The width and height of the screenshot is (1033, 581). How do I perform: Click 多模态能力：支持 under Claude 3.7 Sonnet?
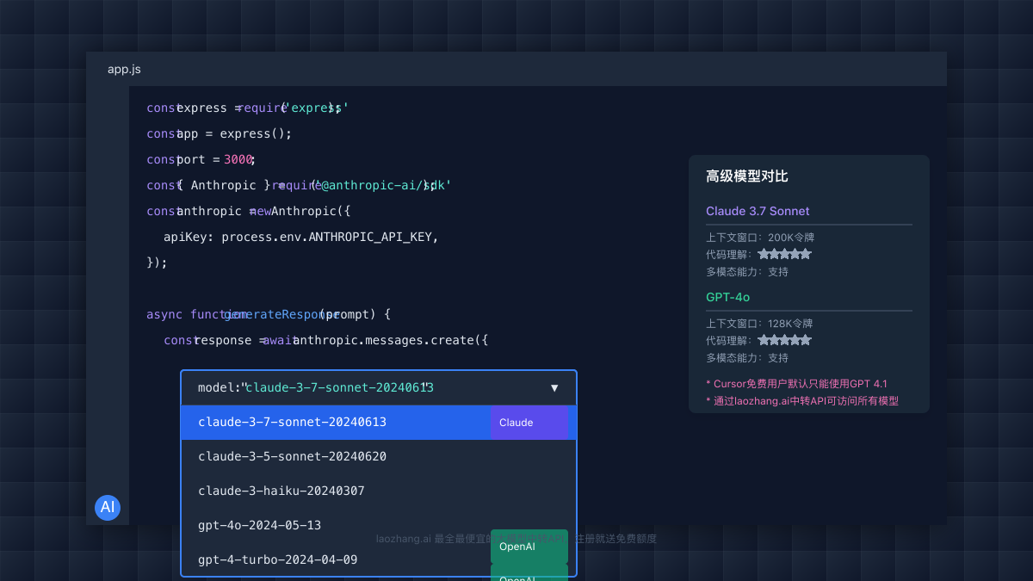coord(747,272)
